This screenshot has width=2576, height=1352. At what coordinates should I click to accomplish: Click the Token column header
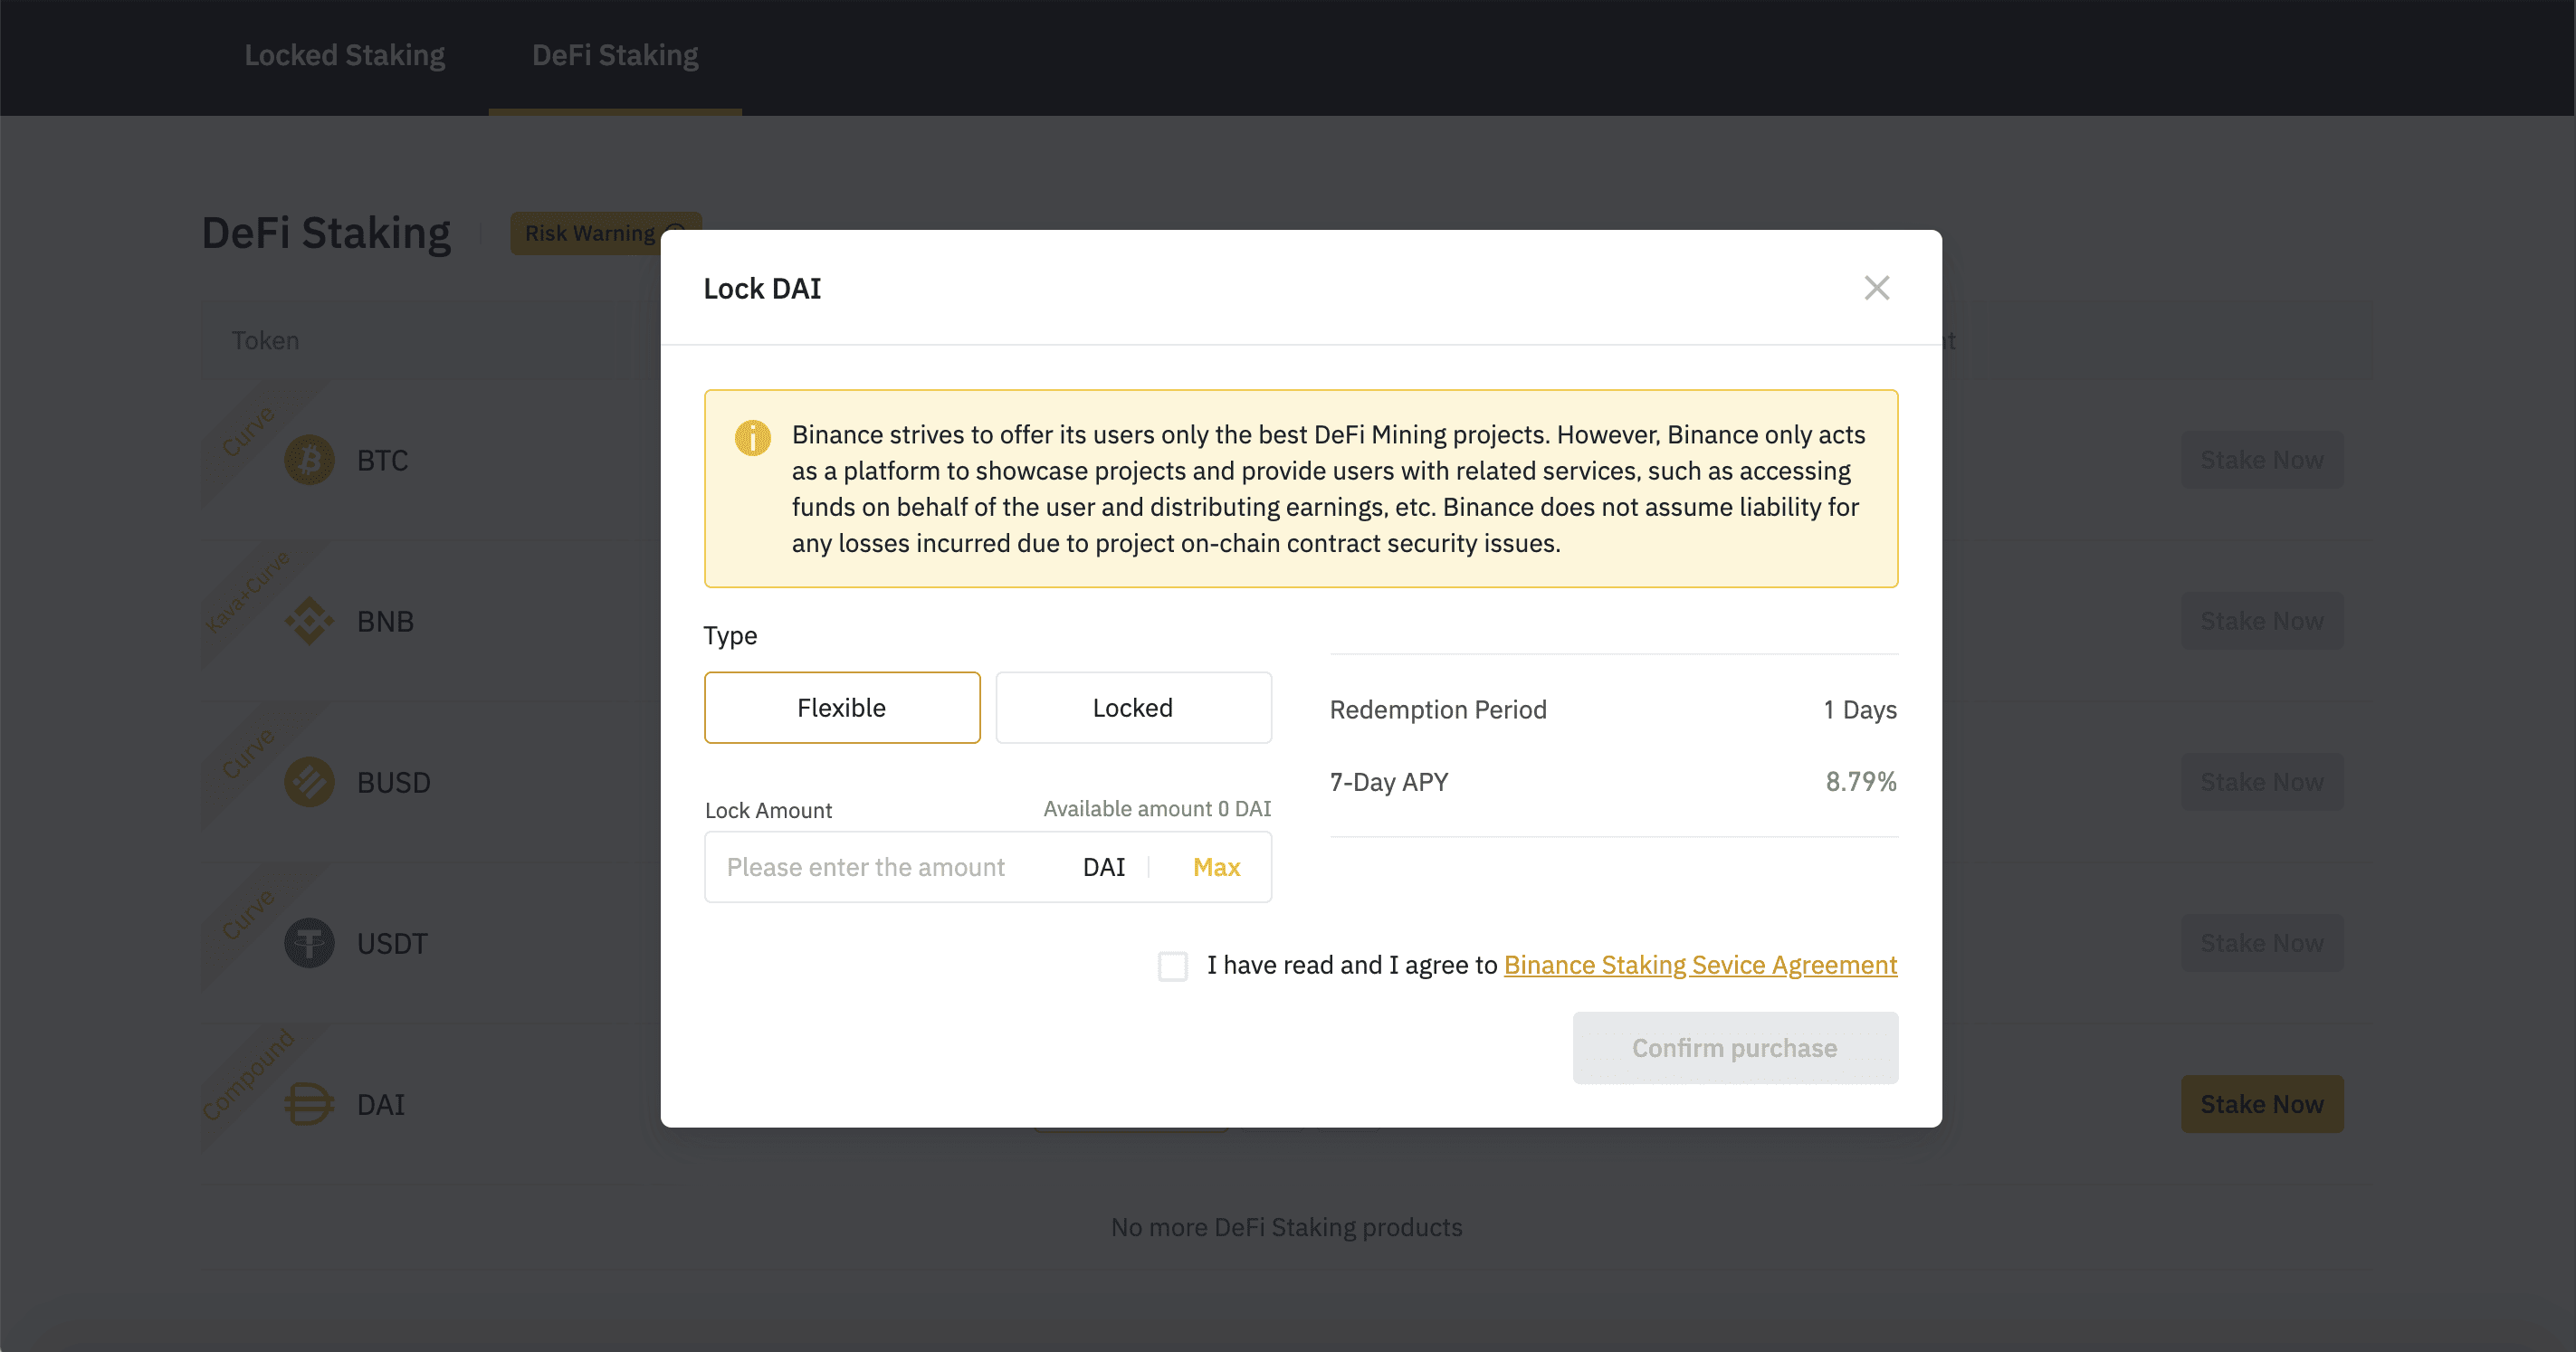(265, 340)
